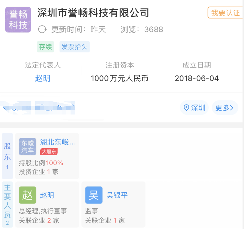Open supervisor 吴银平 profile link
The image size is (244, 229).
click(x=117, y=195)
